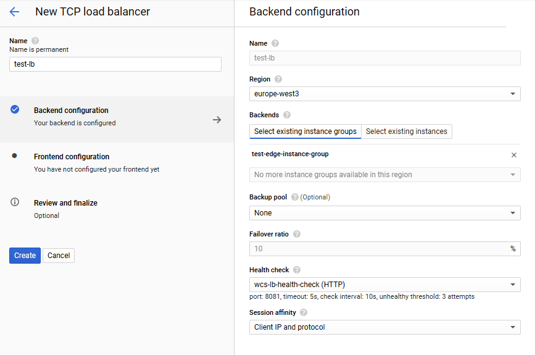Click help icon next to Health check
Image resolution: width=535 pixels, height=355 pixels.
pyautogui.click(x=297, y=270)
